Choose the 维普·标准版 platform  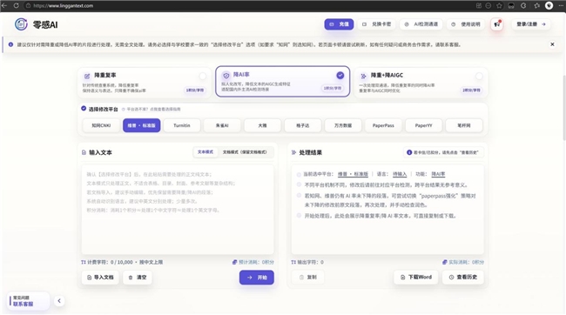pos(141,125)
